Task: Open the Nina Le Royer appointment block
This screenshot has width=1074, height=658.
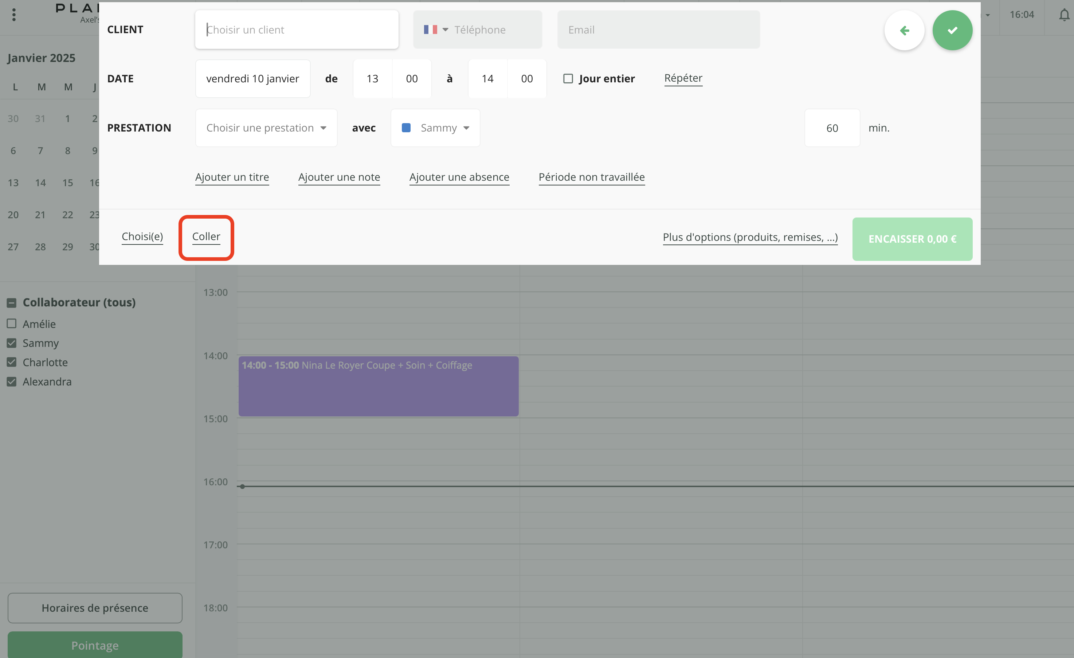Action: click(x=378, y=386)
